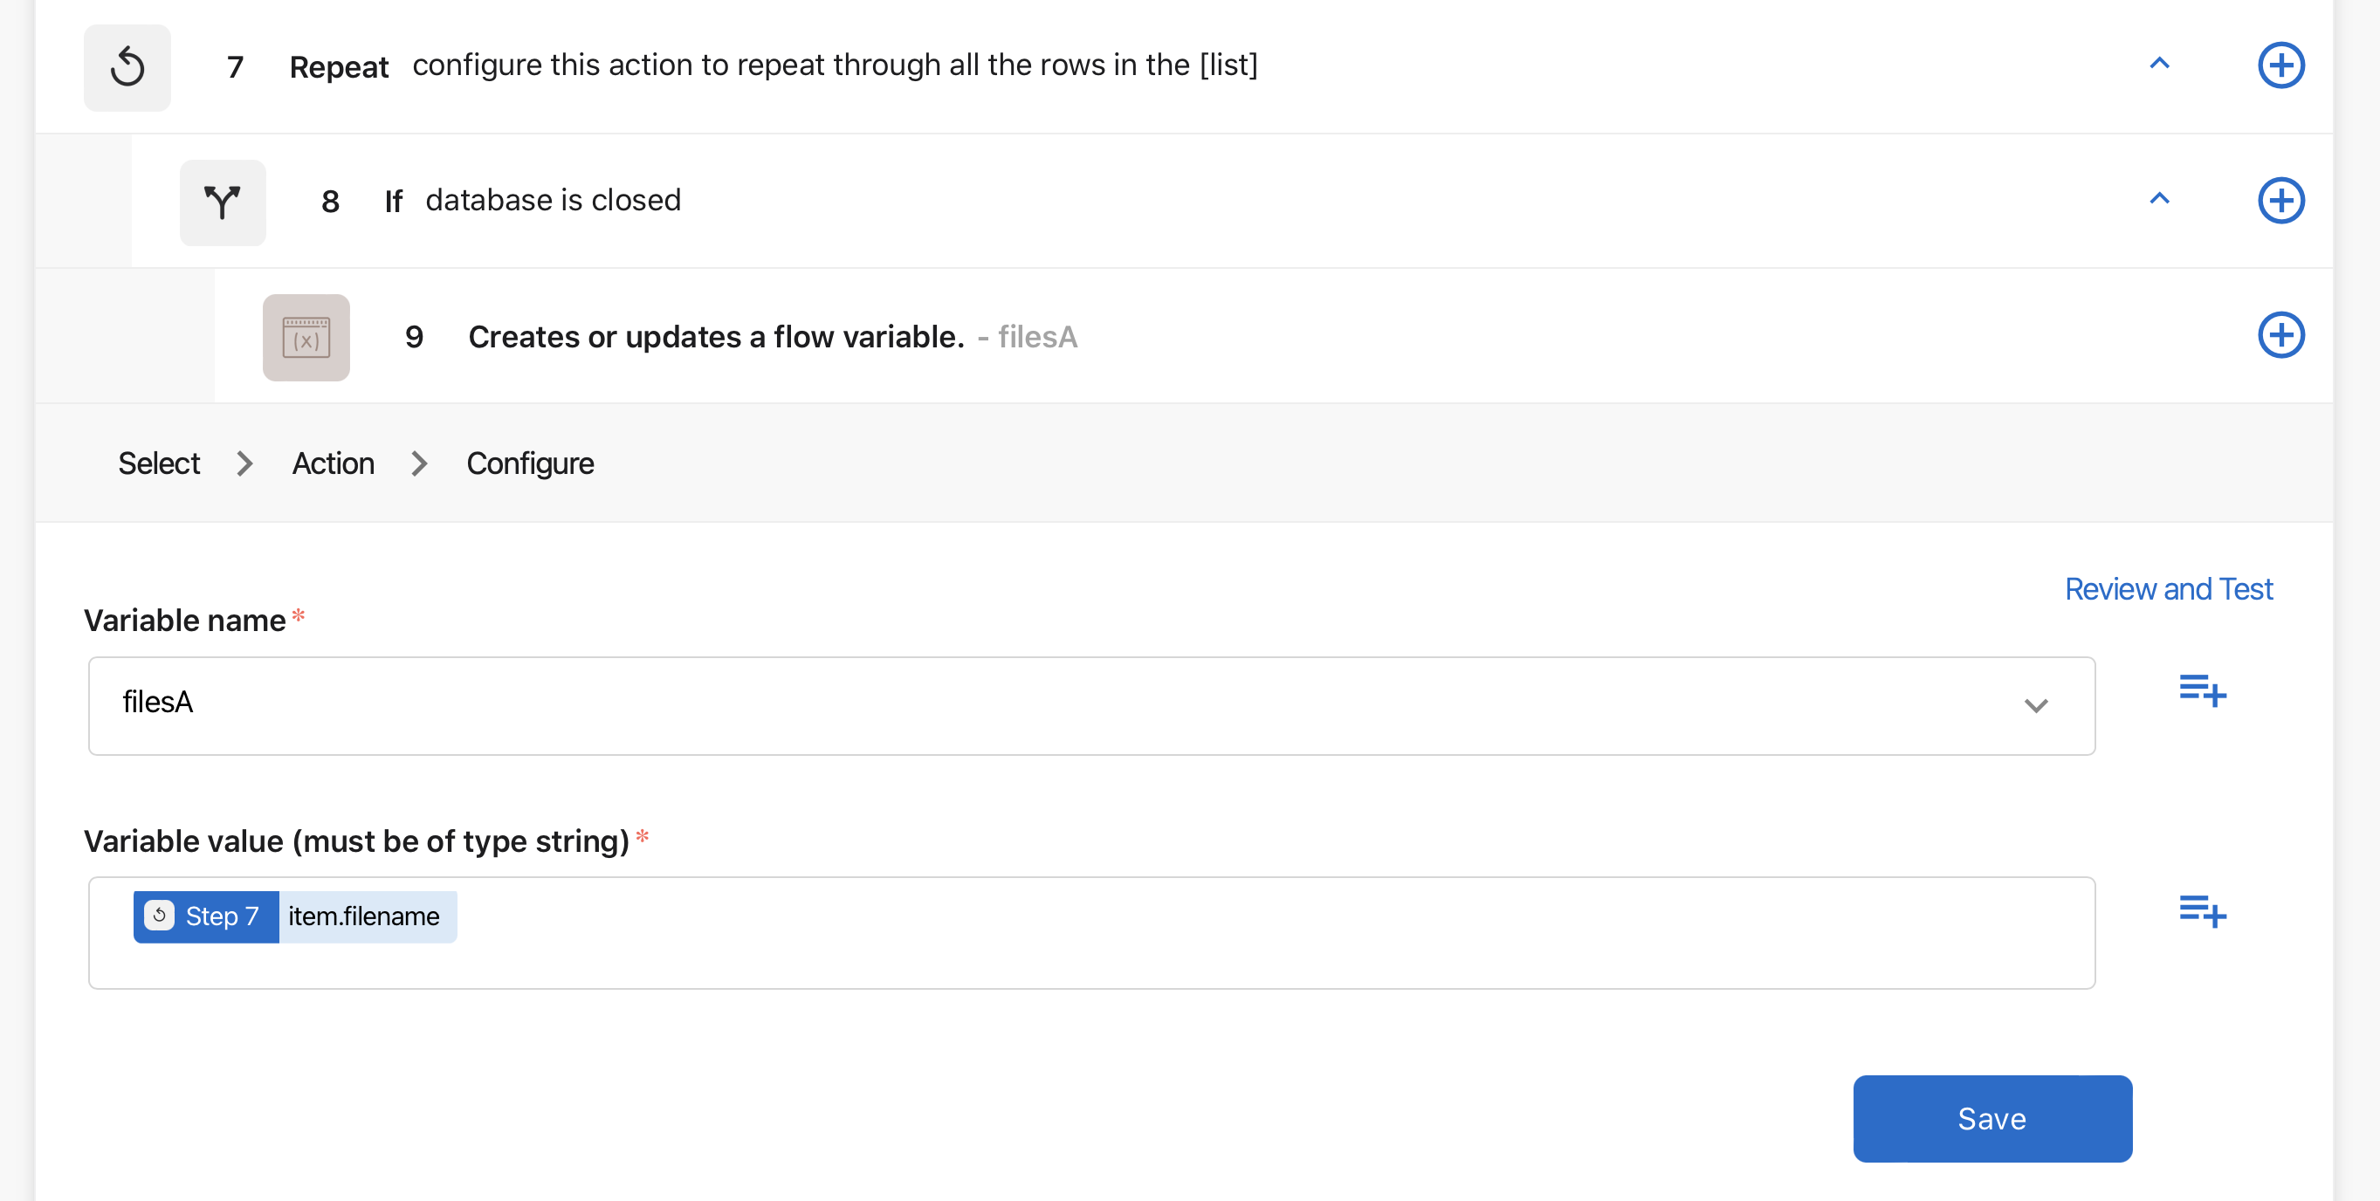
Task: Select the step 8 database is closed condition
Action: click(x=554, y=201)
